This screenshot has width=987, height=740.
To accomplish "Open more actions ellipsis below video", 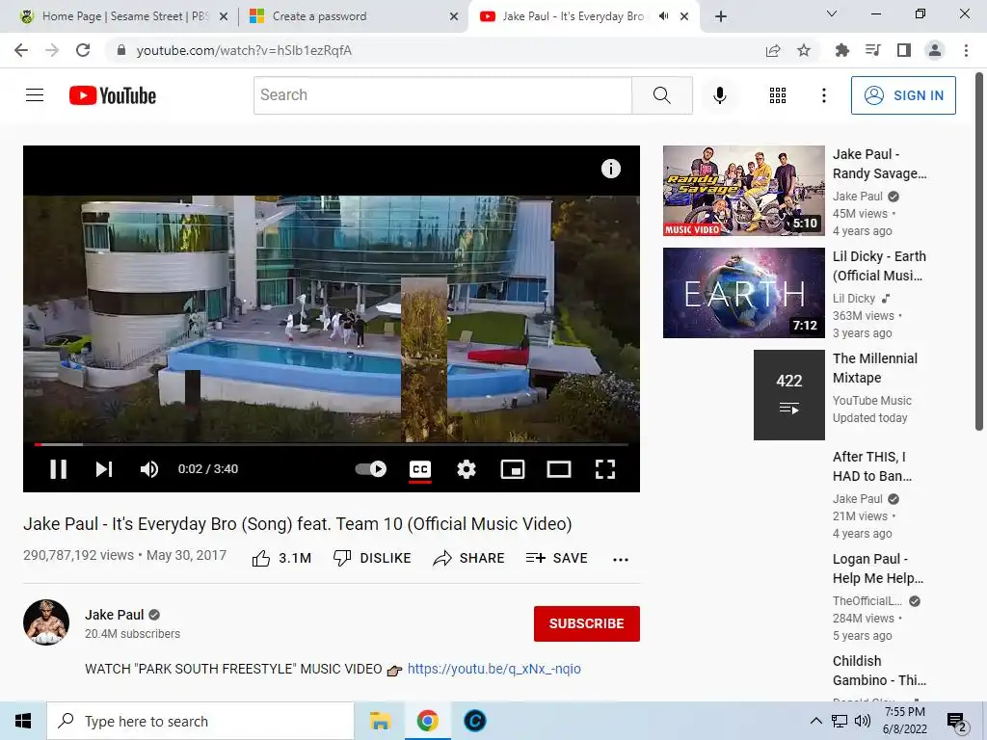I will point(621,560).
